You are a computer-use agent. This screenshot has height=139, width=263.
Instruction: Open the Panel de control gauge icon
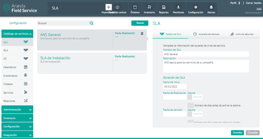[117, 7]
